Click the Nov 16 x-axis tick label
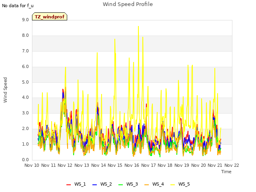Viewport: 256px width, 192px height. click(132, 165)
